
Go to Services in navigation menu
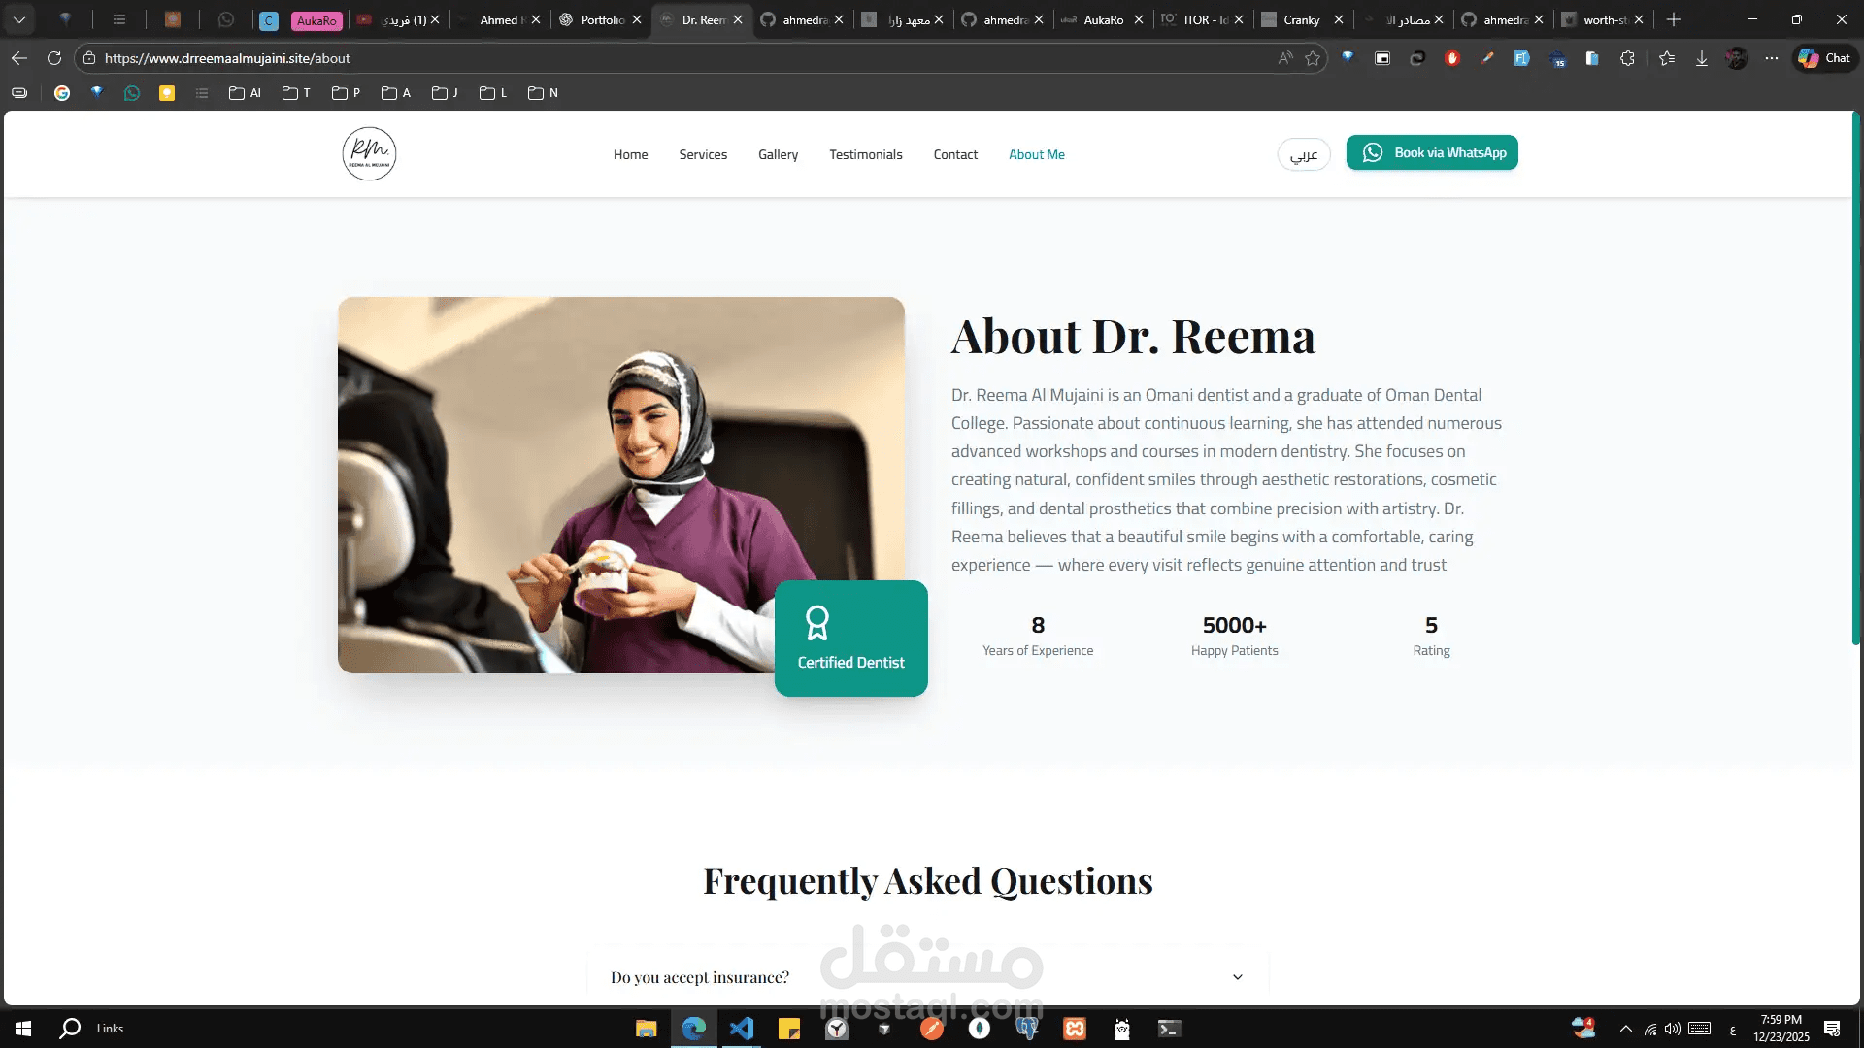pos(703,154)
